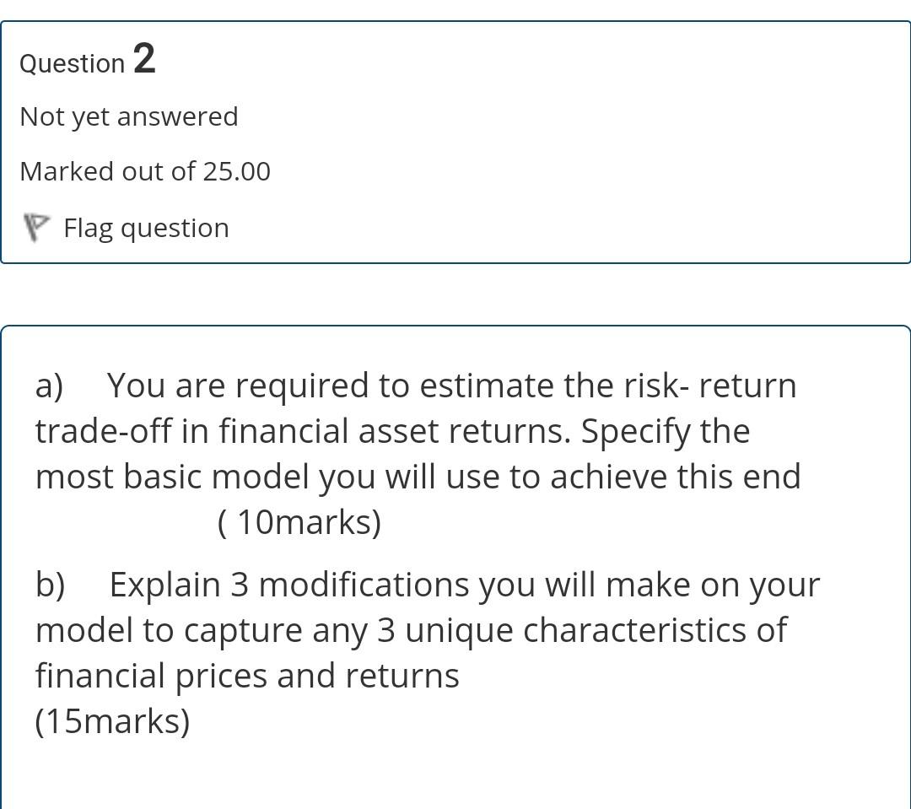Click the words Specify the
This screenshot has width=911, height=809.
pos(666,431)
